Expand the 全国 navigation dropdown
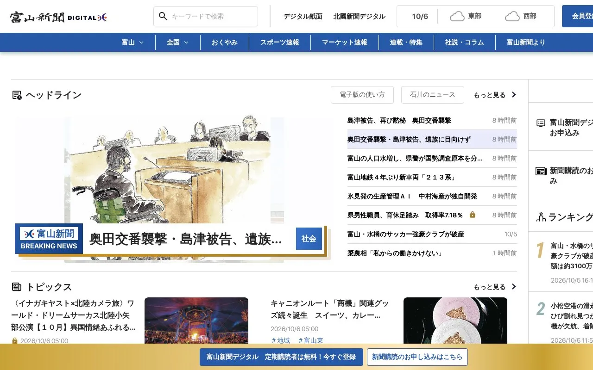The image size is (593, 370). coord(178,42)
